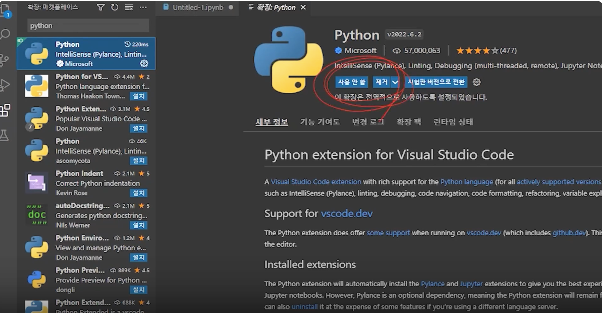Click the Microsoft publisher name in header
This screenshot has width=602, height=313.
click(360, 51)
